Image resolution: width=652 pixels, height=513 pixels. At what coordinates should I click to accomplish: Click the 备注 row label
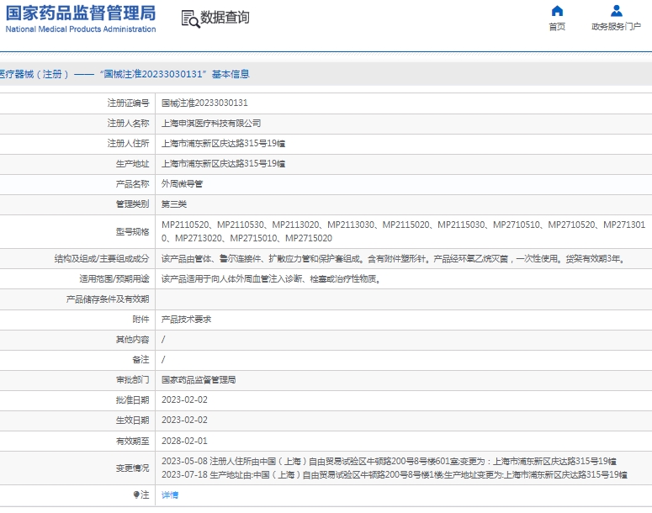[x=140, y=359]
